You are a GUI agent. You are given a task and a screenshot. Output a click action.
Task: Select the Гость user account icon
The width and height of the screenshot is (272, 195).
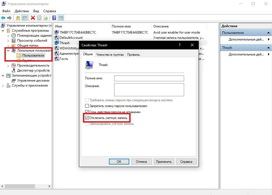coord(57,59)
